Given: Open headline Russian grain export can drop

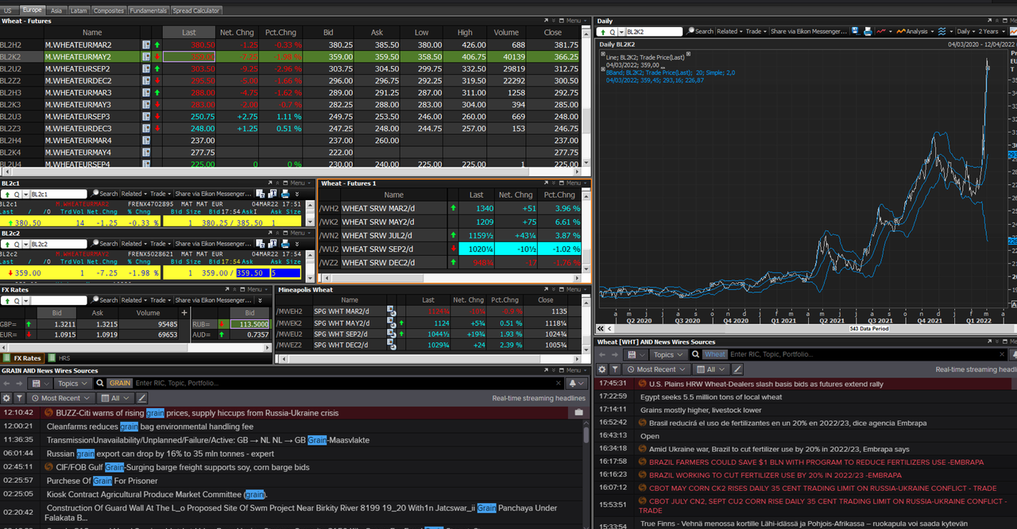Looking at the screenshot, I should (x=160, y=454).
